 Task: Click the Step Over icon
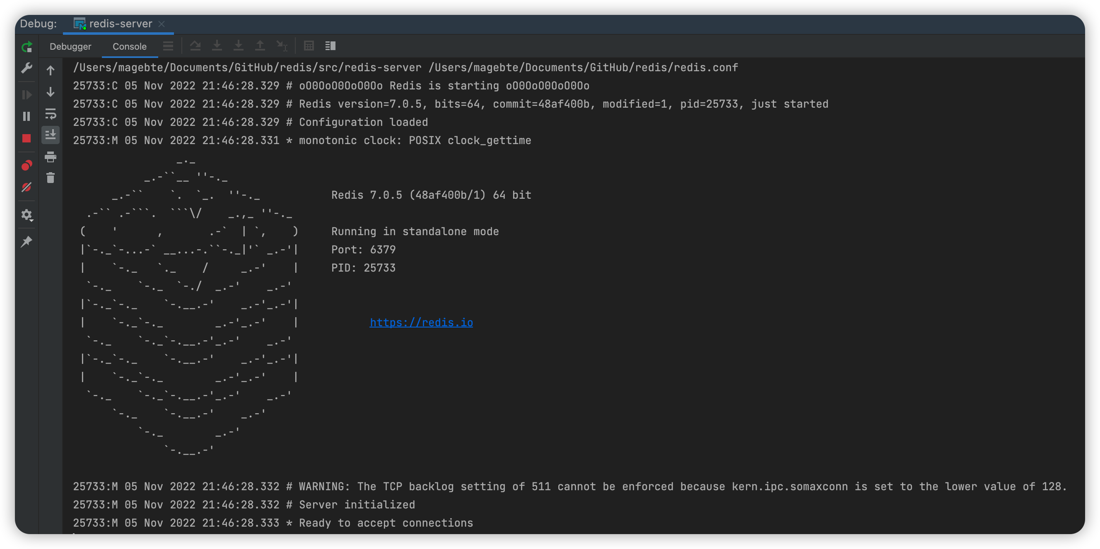[x=195, y=46]
